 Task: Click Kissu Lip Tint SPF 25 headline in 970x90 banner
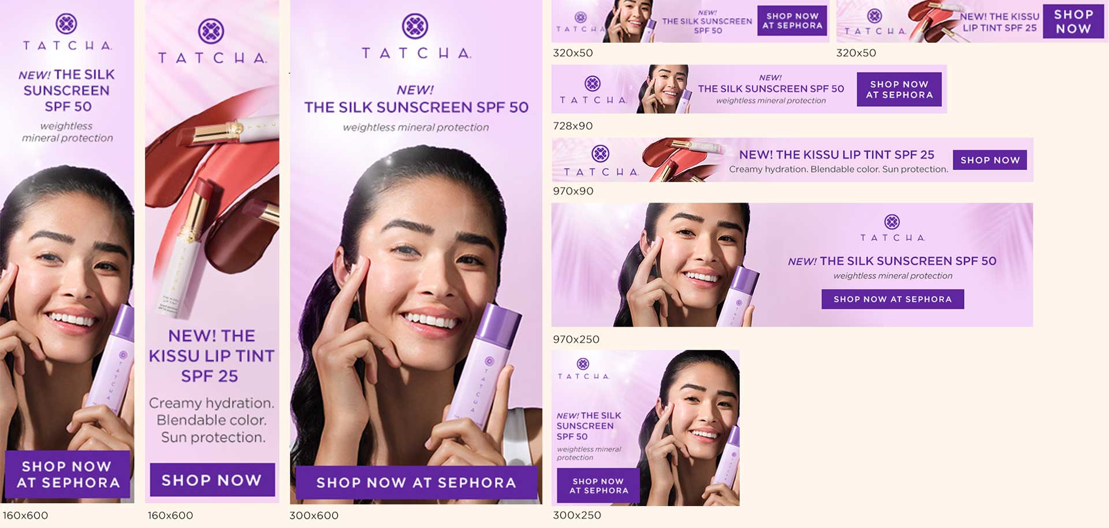pos(836,155)
